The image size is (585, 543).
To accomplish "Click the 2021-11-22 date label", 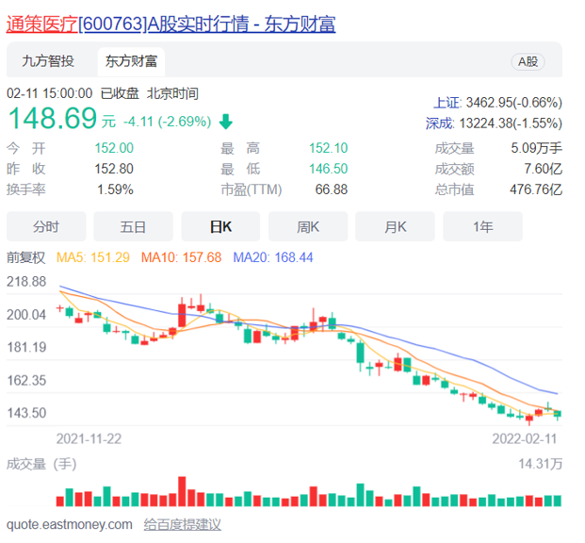I will pos(89,438).
